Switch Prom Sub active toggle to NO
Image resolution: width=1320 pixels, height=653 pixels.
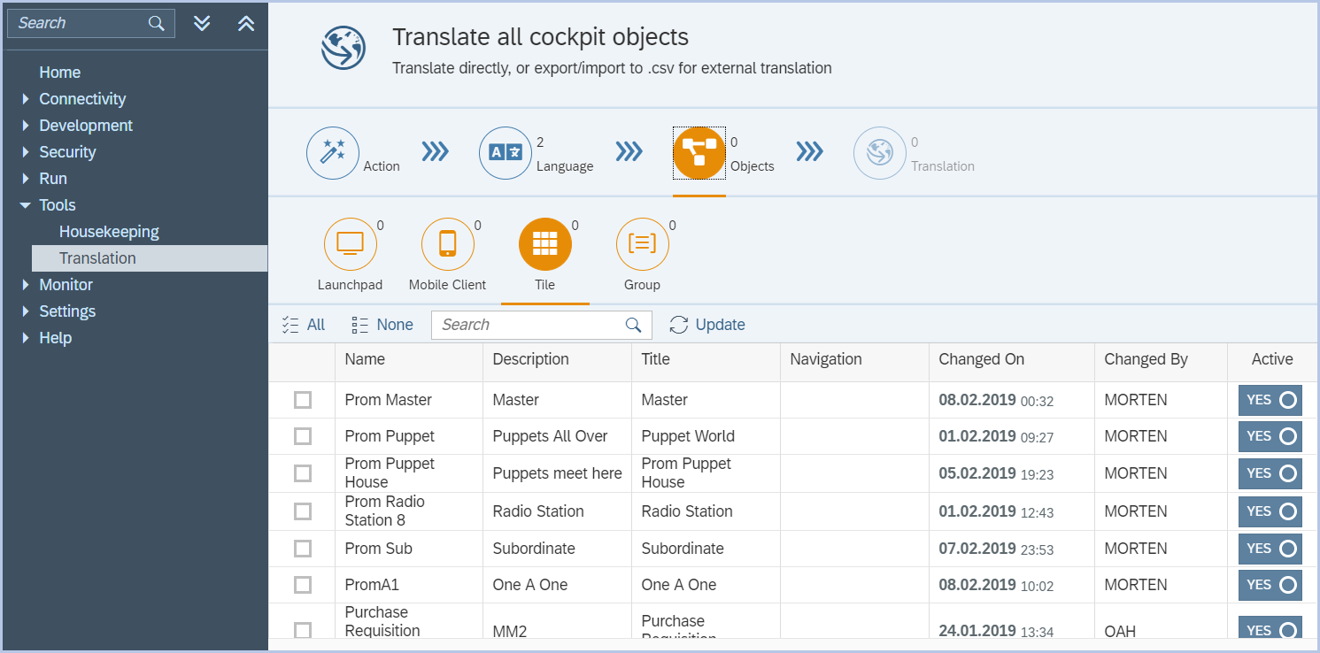click(x=1270, y=549)
